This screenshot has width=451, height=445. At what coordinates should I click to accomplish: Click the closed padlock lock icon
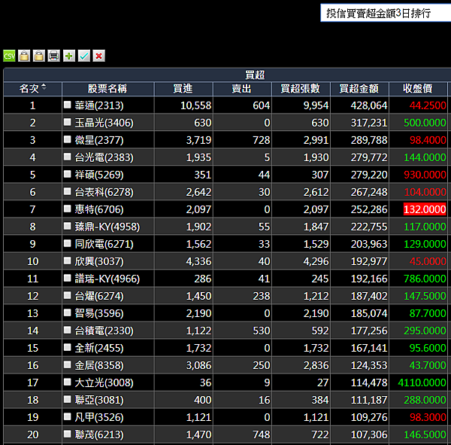(x=24, y=56)
